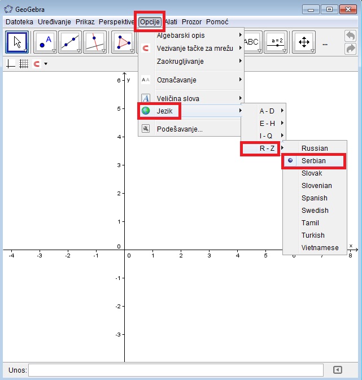The image size is (362, 380).
Task: Click the toolbar help dots icon
Action: (x=325, y=45)
